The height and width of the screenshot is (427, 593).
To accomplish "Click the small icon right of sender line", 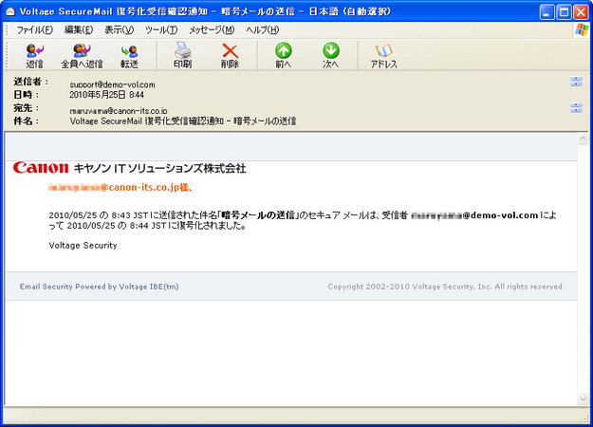I will (575, 83).
